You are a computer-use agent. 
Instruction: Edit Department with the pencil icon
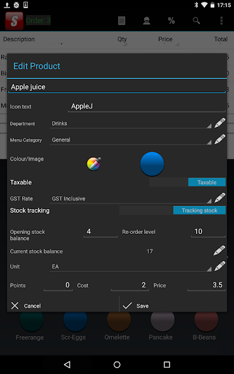(219, 123)
